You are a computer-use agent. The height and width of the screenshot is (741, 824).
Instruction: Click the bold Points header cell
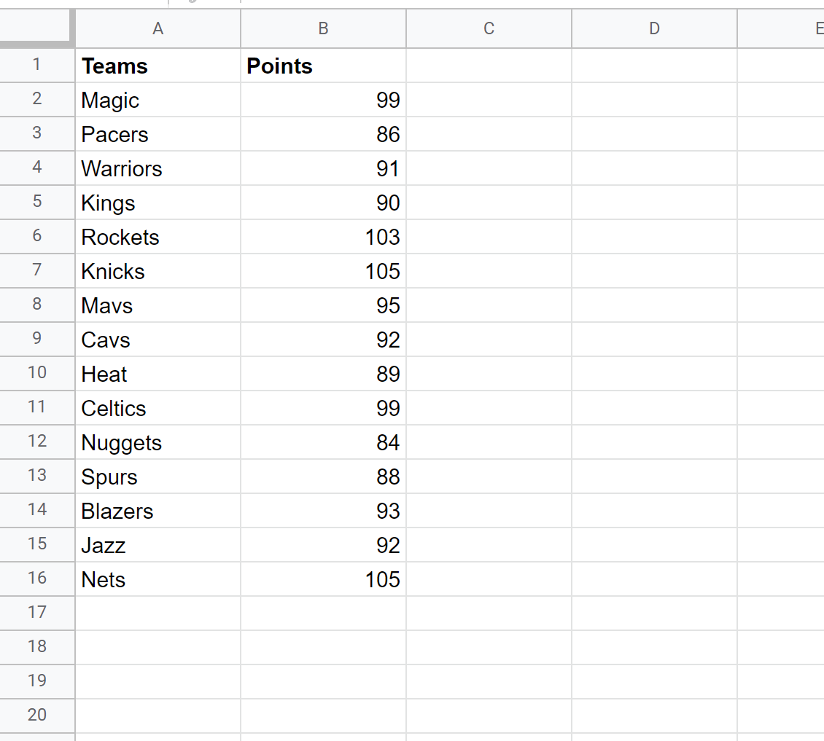pos(323,66)
